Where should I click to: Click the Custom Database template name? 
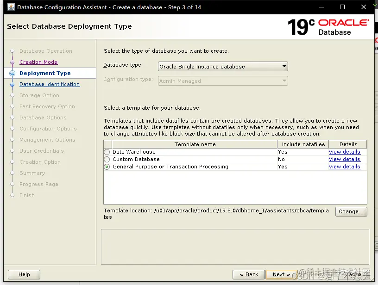[136, 159]
